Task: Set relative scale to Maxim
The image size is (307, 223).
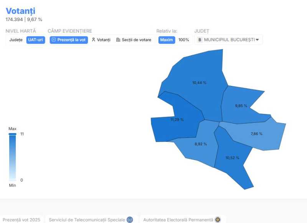Action: click(x=167, y=40)
